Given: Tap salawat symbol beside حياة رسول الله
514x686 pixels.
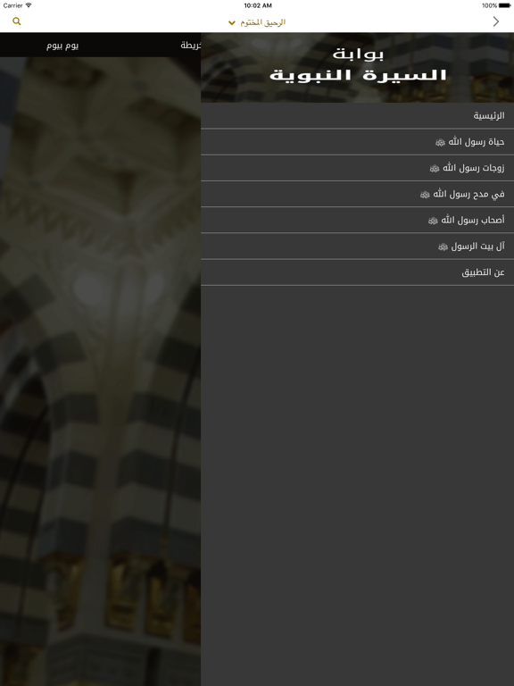Looking at the screenshot, I should [x=440, y=142].
